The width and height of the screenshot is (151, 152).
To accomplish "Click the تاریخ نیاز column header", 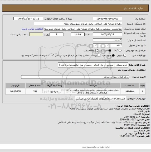I will pos(16,85).
